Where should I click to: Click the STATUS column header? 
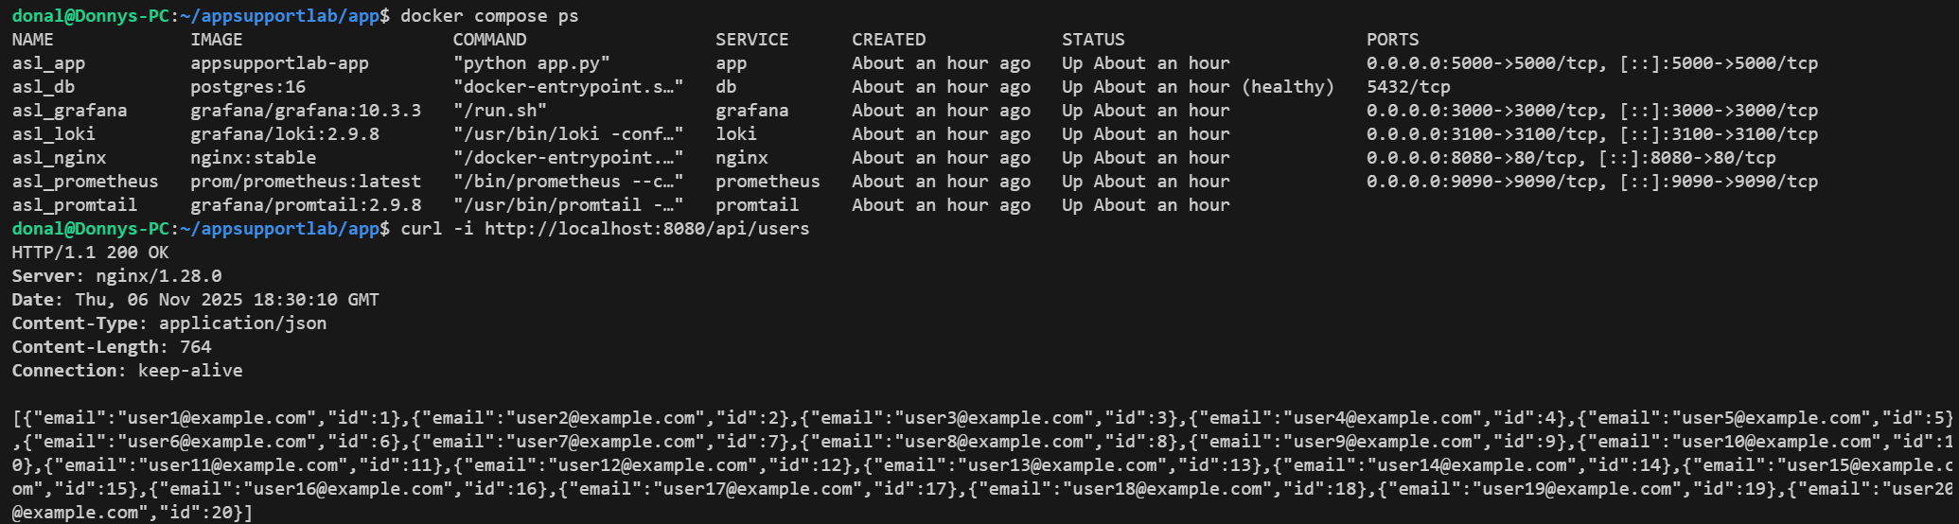(x=1093, y=40)
